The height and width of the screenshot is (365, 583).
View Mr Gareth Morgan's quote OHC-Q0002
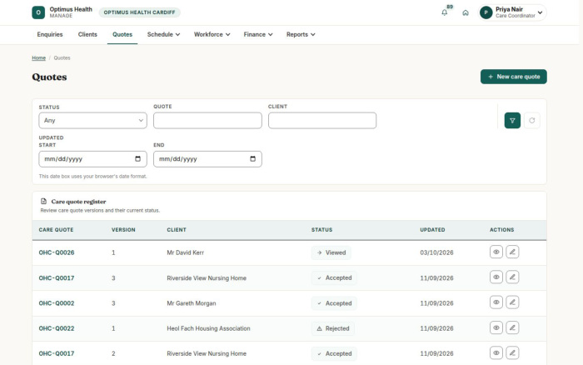(x=496, y=302)
